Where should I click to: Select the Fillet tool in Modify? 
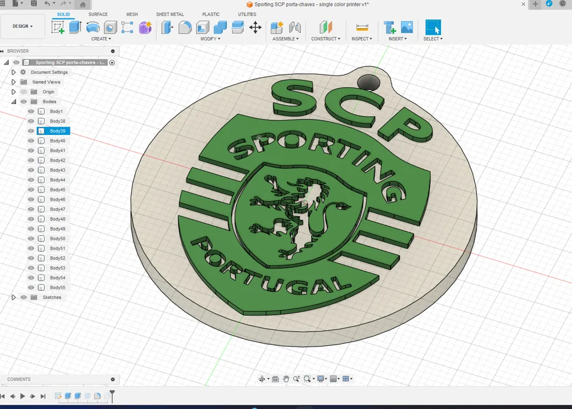tap(184, 27)
